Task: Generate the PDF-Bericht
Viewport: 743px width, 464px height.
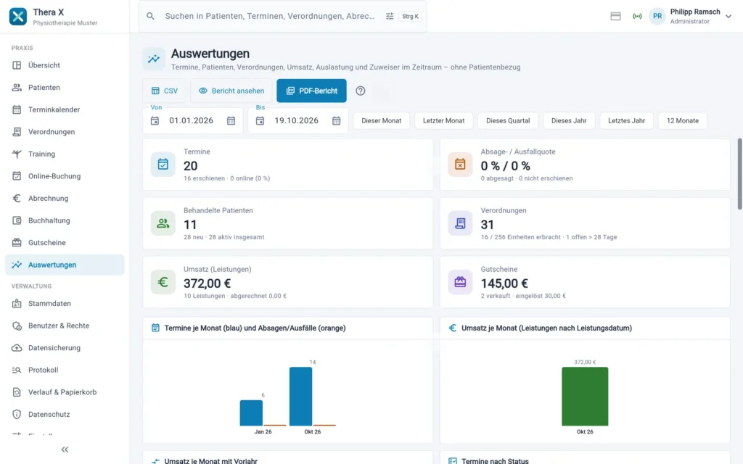Action: 311,91
